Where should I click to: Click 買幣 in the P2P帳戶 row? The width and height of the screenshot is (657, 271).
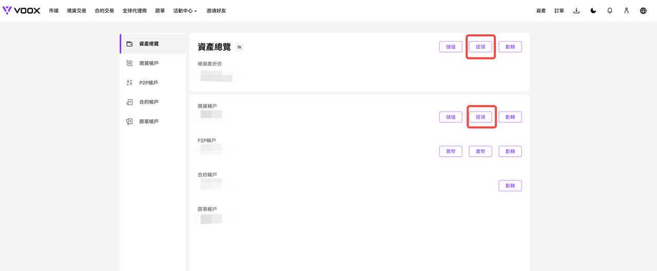451,151
